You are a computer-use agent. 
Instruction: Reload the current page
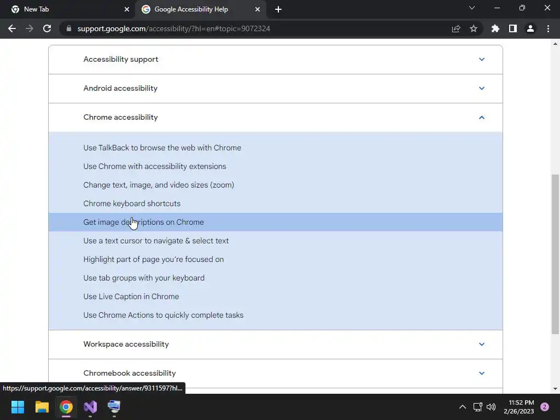click(47, 28)
